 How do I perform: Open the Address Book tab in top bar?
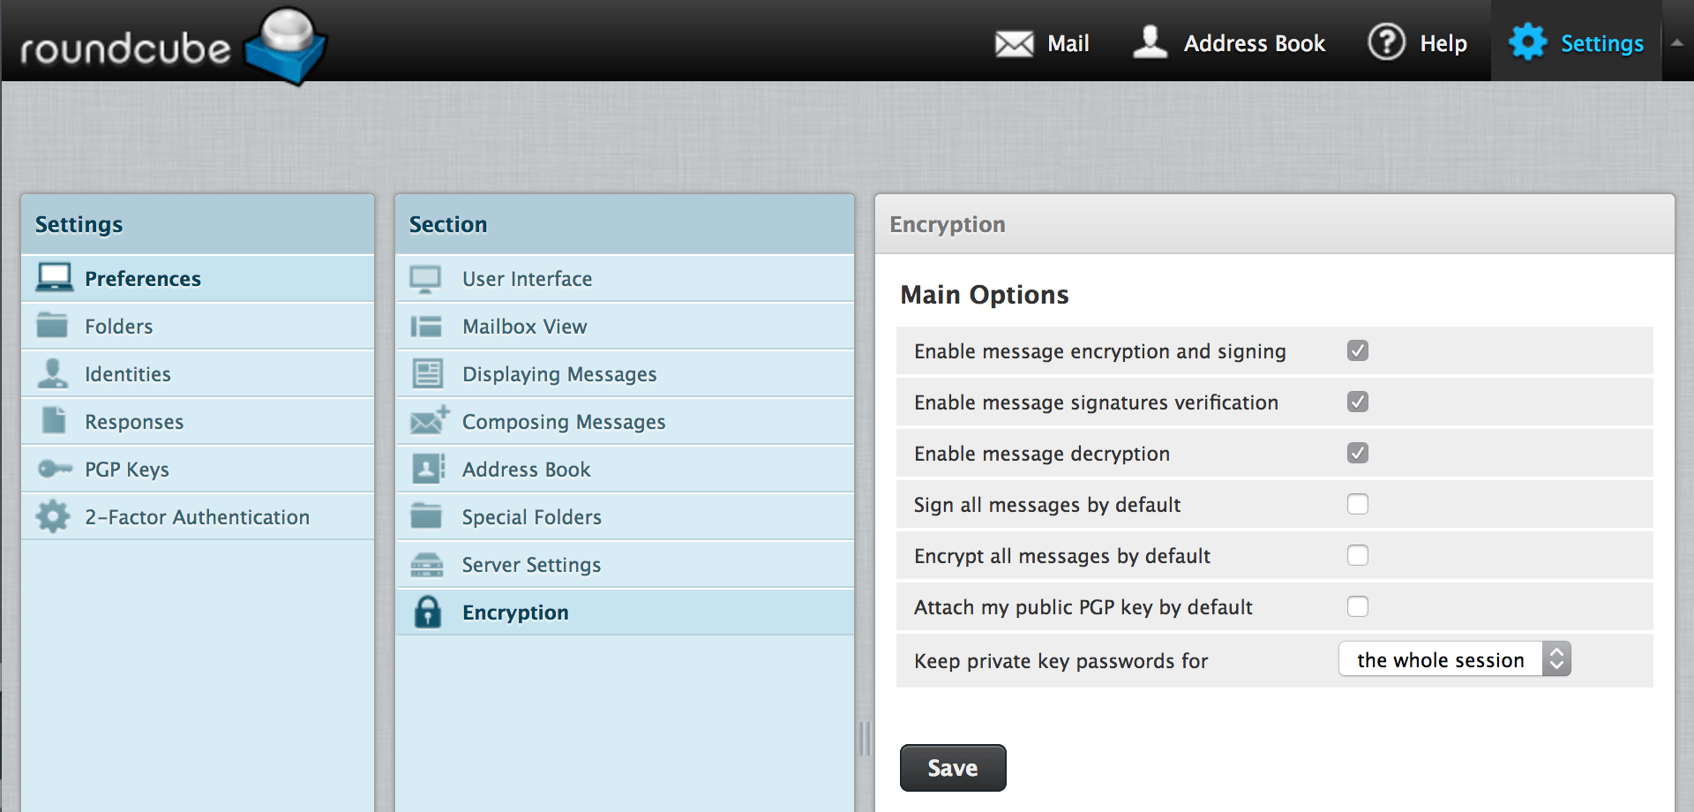click(x=1229, y=42)
